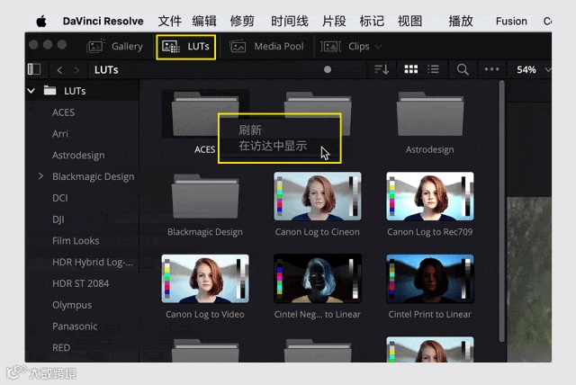Open the Gallery panel

pos(114,46)
